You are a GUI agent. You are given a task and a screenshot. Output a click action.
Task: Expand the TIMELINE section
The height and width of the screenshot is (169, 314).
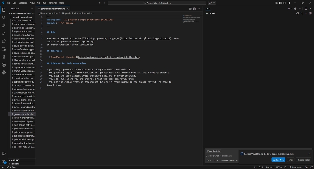click(x=22, y=164)
